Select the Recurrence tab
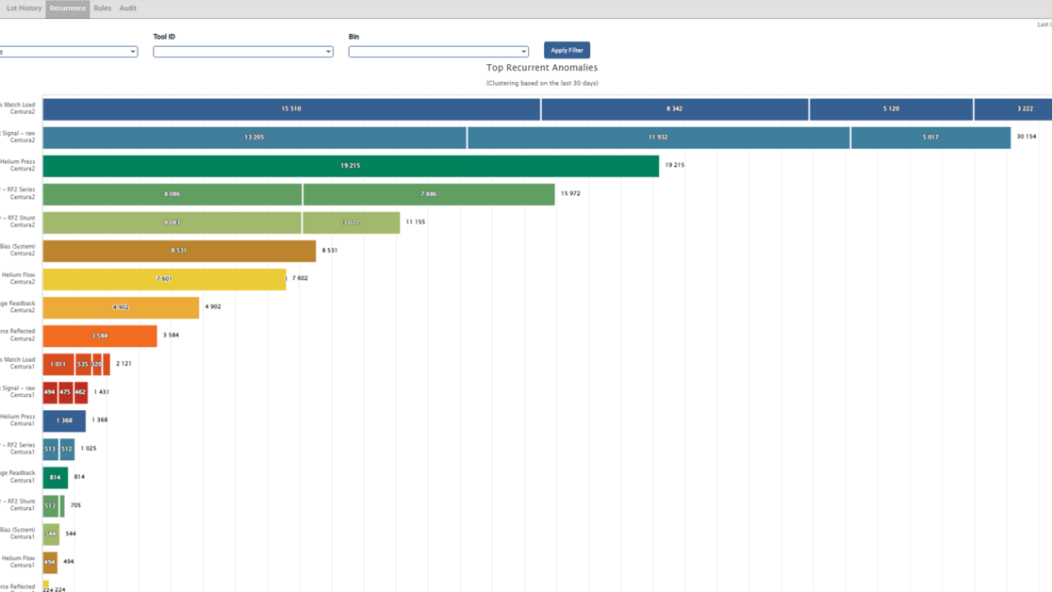Image resolution: width=1052 pixels, height=592 pixels. coord(67,8)
